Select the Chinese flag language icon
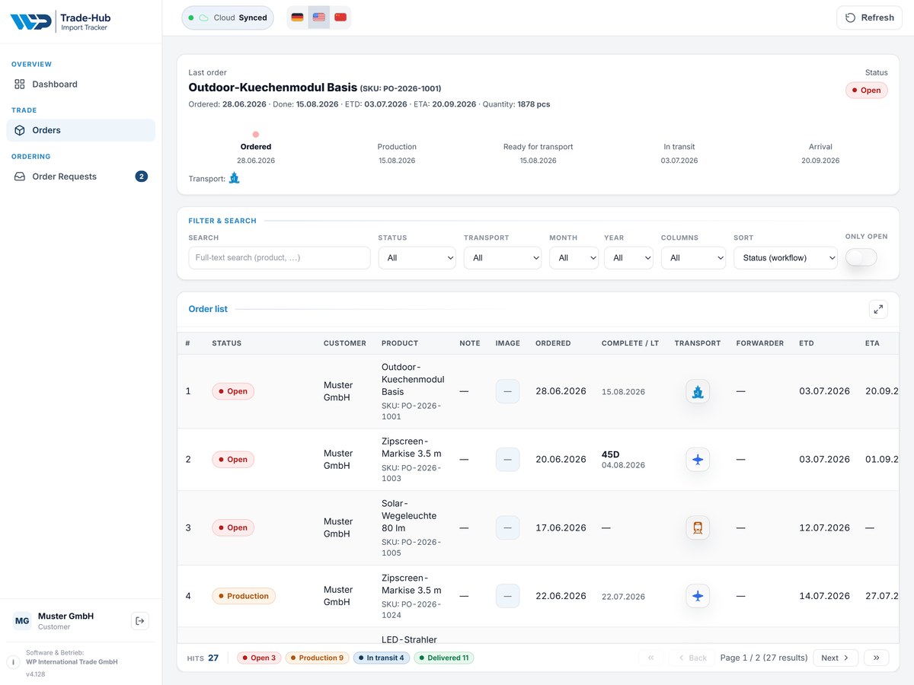The width and height of the screenshot is (914, 685). tap(340, 18)
